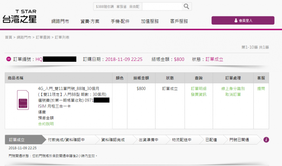282x166 pixels.
Task: Click the 顏色 column header
Action: 119,78
